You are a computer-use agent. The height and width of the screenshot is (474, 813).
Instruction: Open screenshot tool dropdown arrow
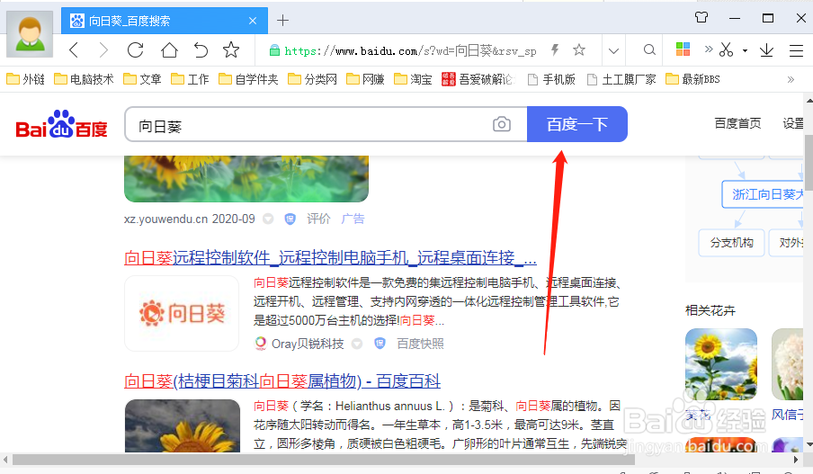[x=745, y=51]
